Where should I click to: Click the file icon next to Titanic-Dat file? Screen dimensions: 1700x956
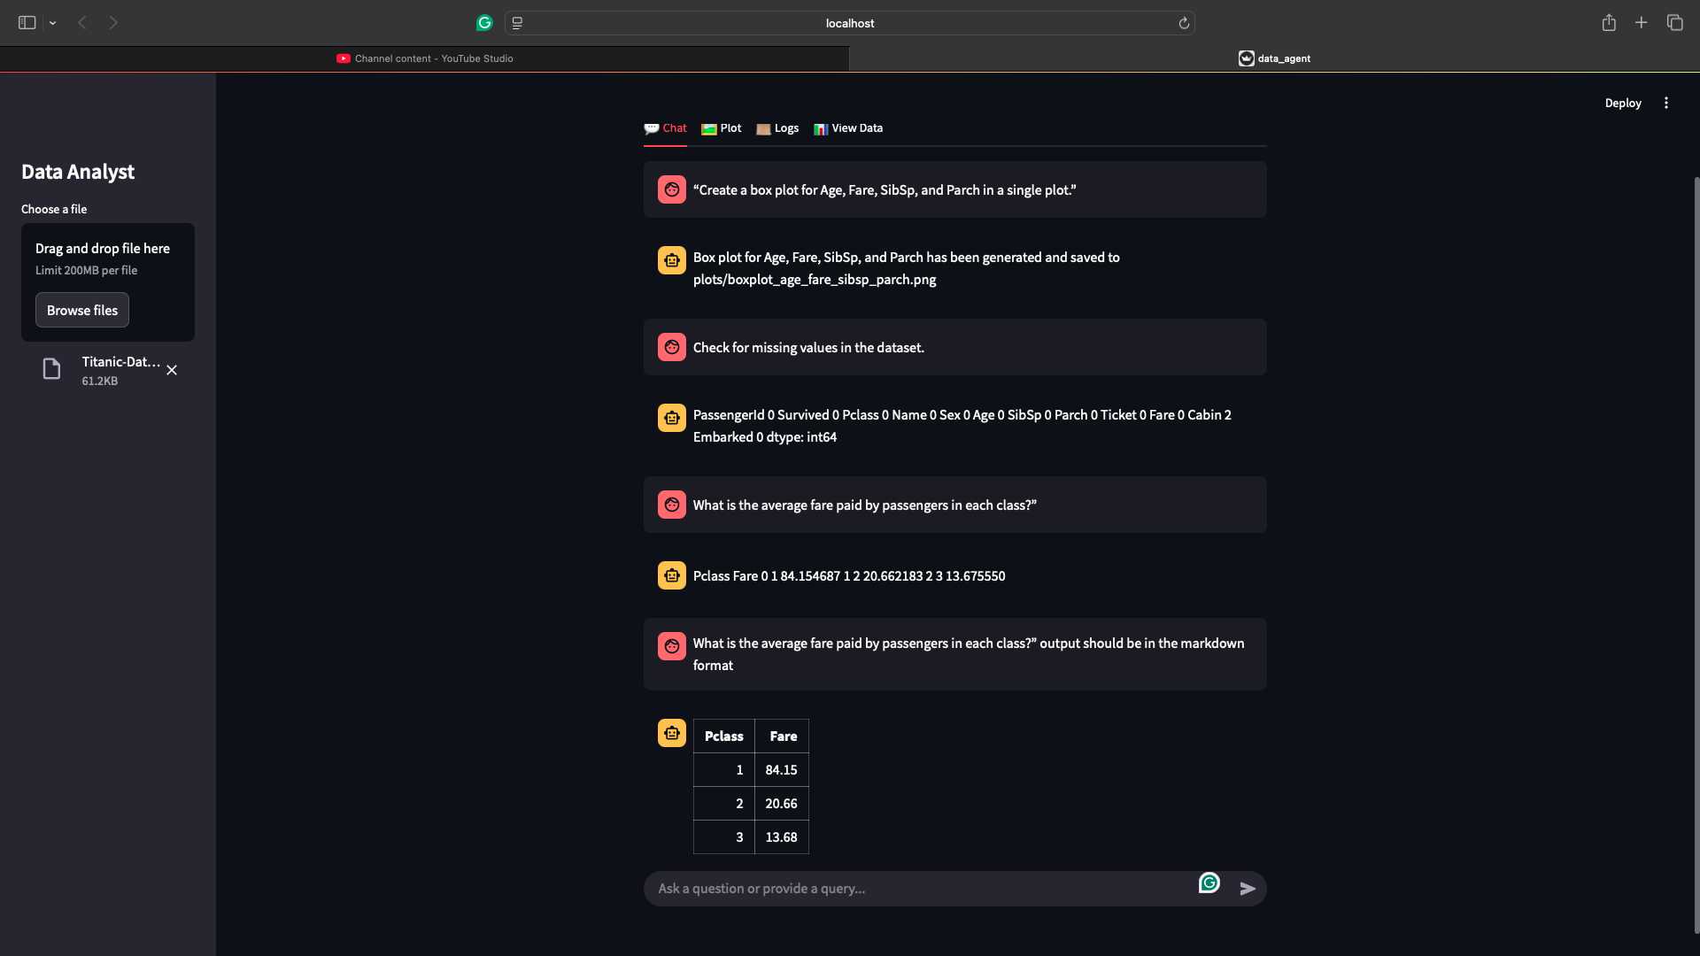[x=50, y=368]
